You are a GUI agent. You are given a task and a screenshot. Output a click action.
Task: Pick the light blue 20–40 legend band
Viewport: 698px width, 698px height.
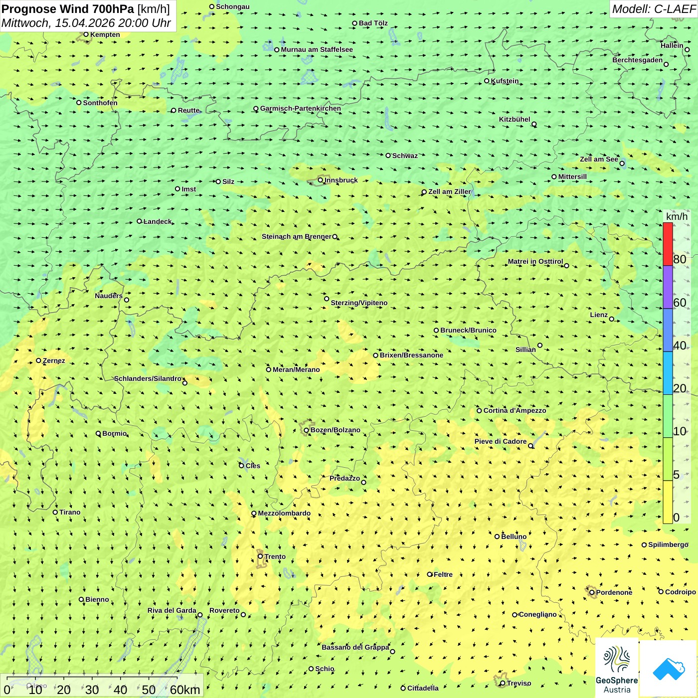tap(668, 373)
